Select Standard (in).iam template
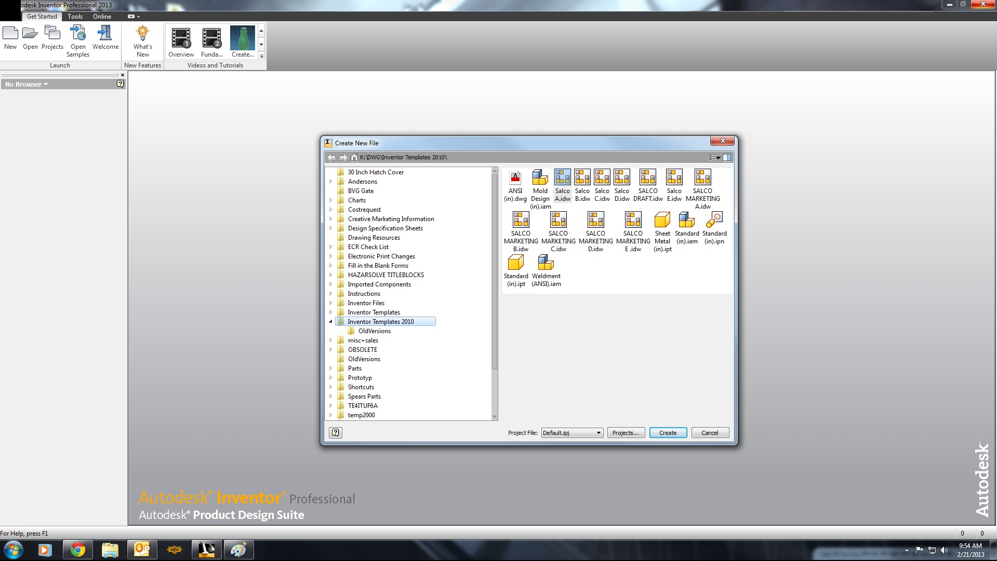The width and height of the screenshot is (997, 561). [687, 228]
